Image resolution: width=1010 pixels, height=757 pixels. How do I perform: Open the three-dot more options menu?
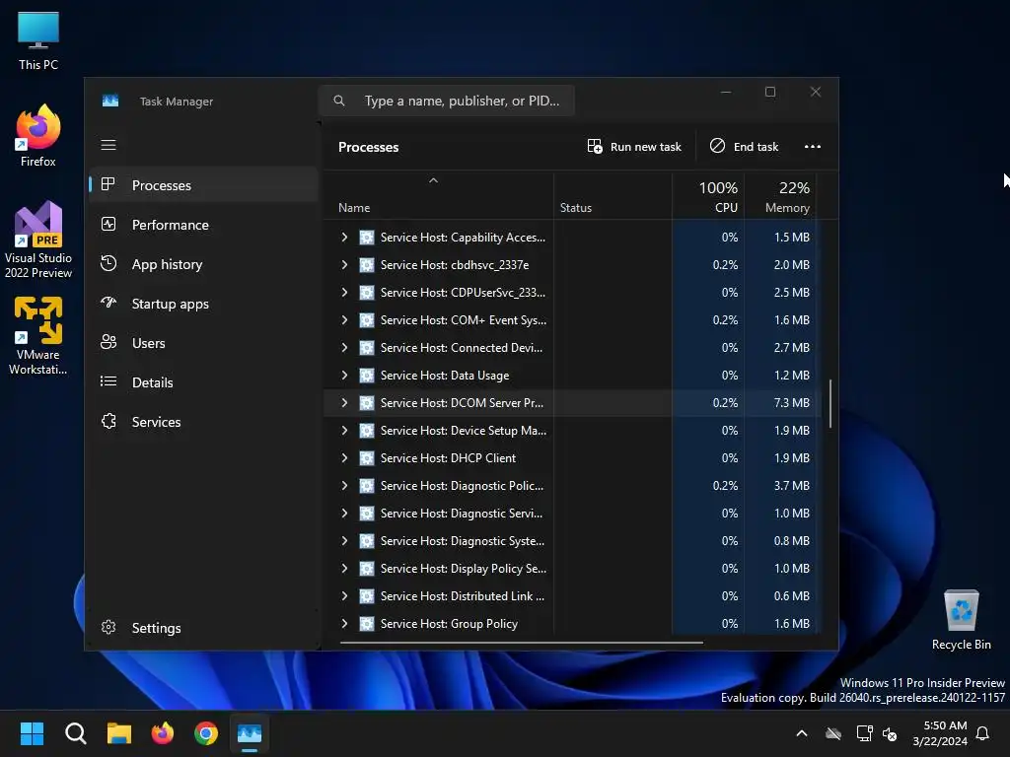click(x=813, y=147)
